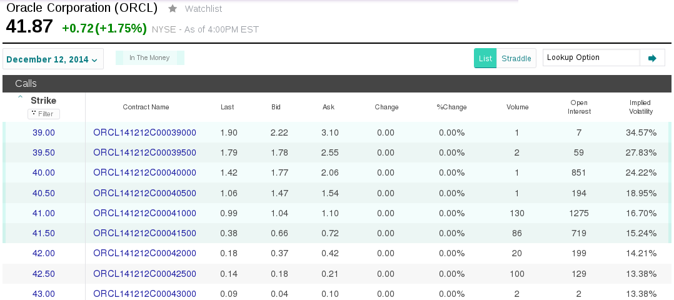Open contract ORCL141212C00043000

point(145,294)
